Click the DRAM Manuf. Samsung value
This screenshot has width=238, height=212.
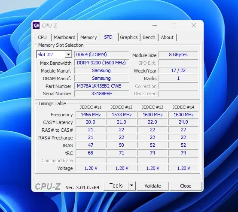point(101,78)
